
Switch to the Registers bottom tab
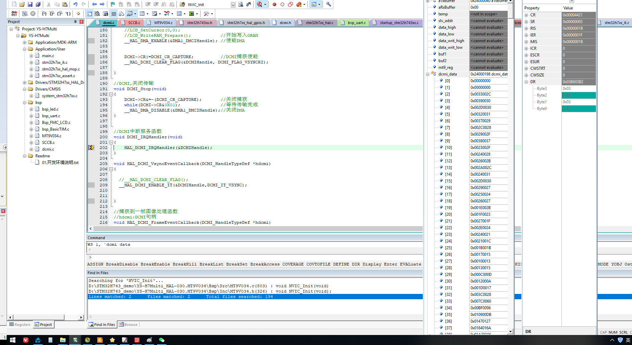(x=20, y=325)
